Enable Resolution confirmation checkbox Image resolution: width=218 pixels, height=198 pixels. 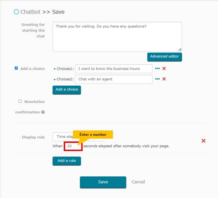point(20,101)
